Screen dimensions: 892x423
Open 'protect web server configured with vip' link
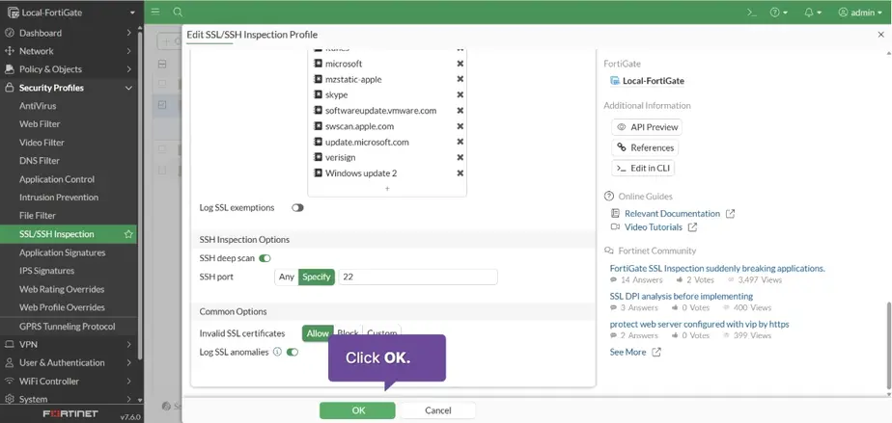[699, 325]
